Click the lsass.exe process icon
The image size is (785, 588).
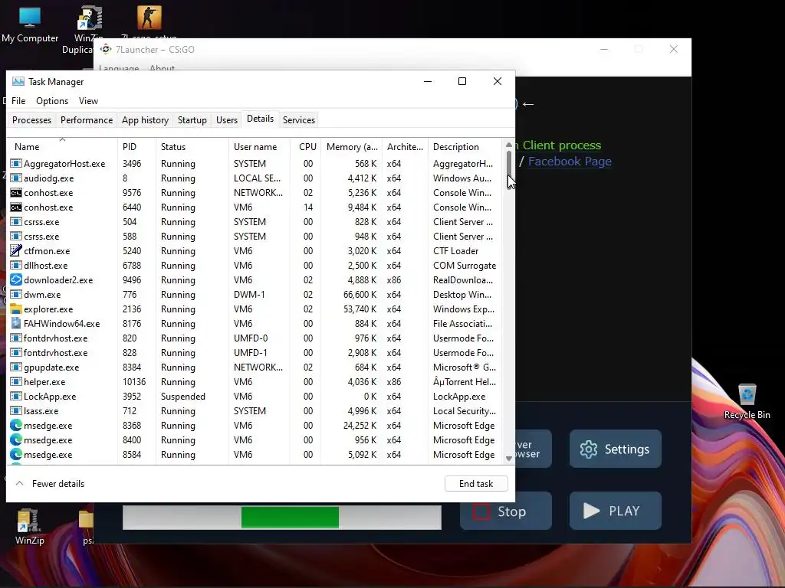(16, 410)
